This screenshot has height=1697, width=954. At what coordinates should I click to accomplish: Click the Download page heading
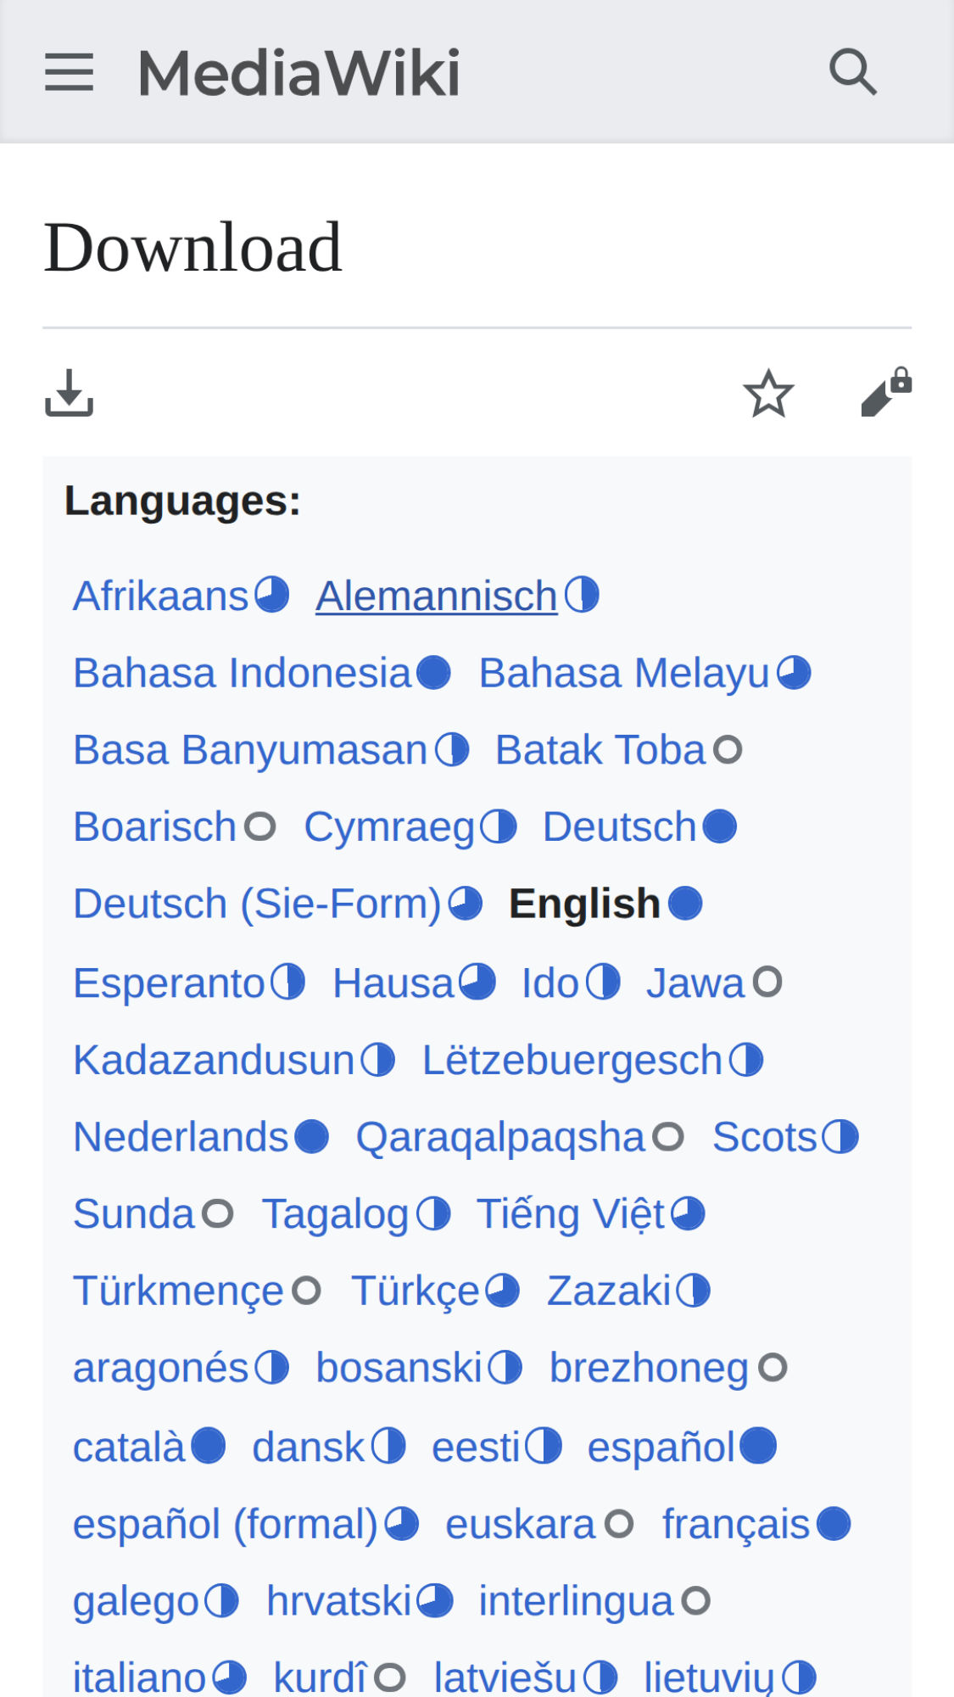pyautogui.click(x=192, y=247)
